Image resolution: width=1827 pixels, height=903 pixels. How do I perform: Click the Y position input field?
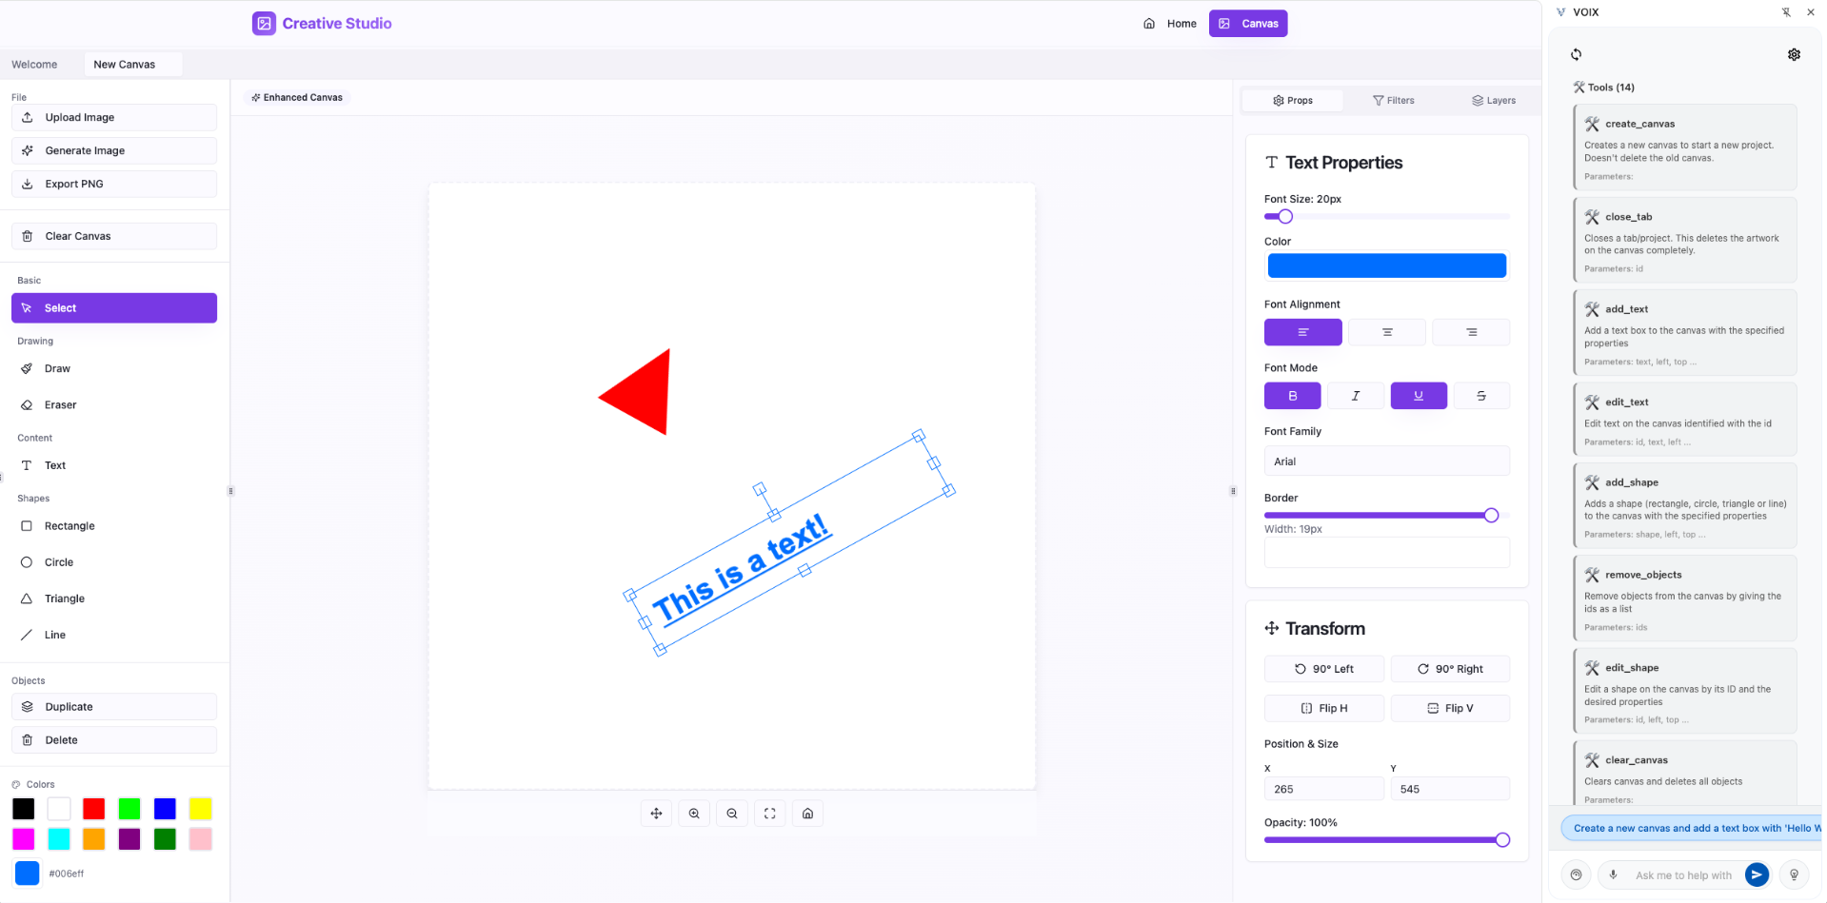coord(1450,789)
